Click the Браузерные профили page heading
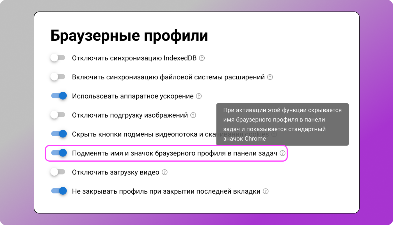The width and height of the screenshot is (393, 225). 129,35
